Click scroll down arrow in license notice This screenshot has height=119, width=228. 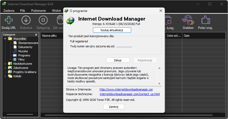click(159, 84)
